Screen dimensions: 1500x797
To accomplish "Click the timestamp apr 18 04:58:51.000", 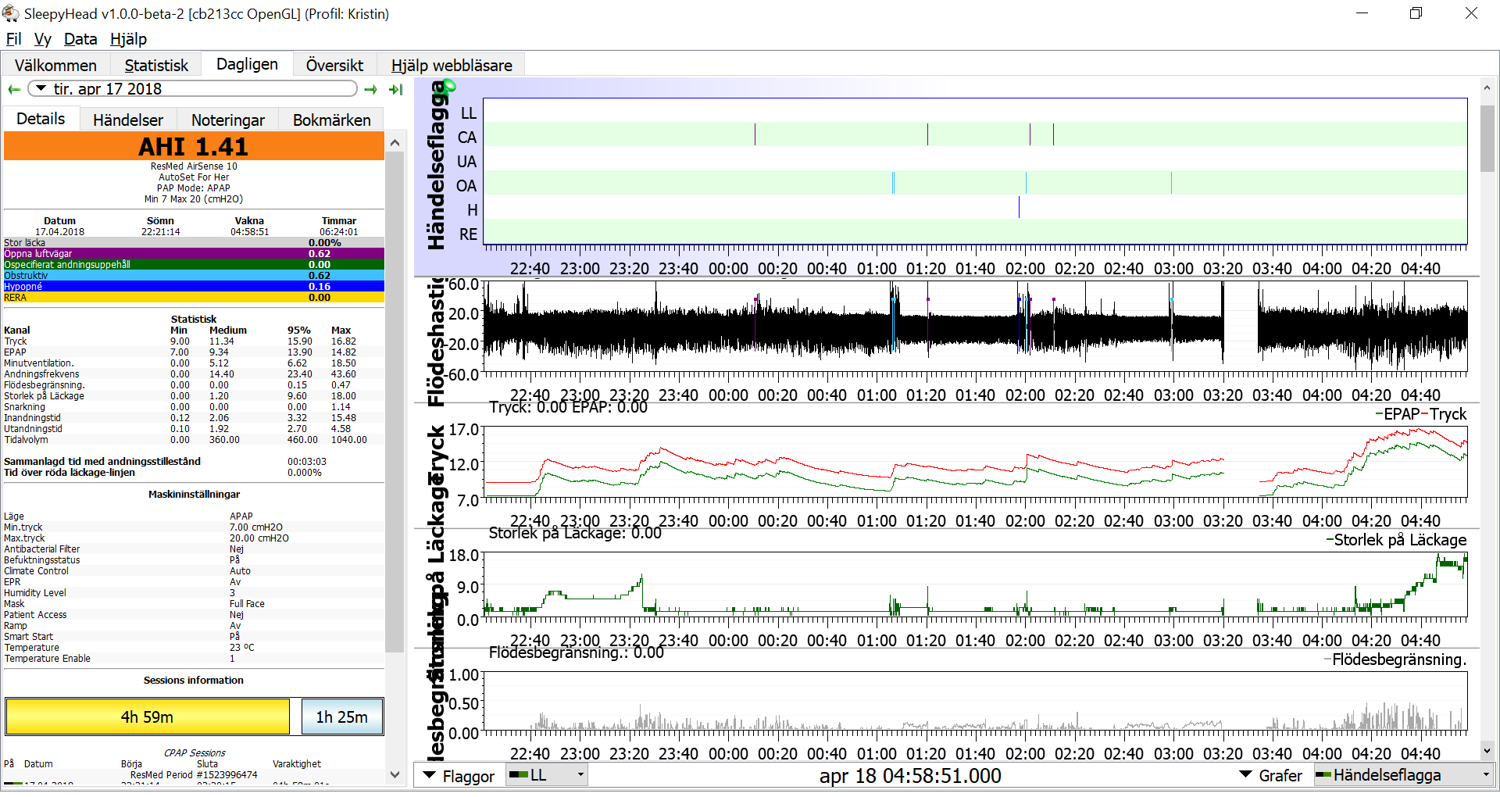I will pos(910,776).
